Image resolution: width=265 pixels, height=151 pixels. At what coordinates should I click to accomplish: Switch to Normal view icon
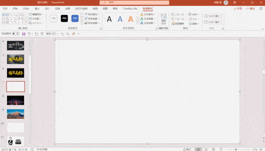click(198, 149)
